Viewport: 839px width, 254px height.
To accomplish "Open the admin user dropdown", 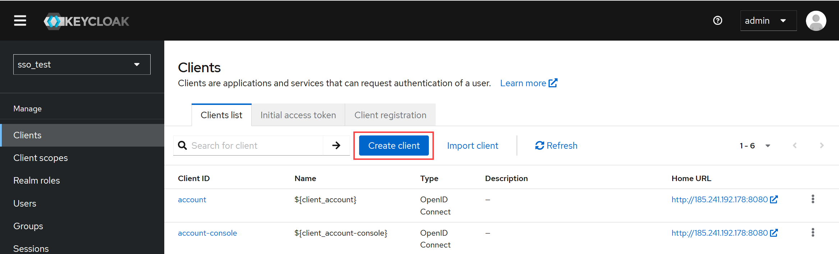I will 768,21.
